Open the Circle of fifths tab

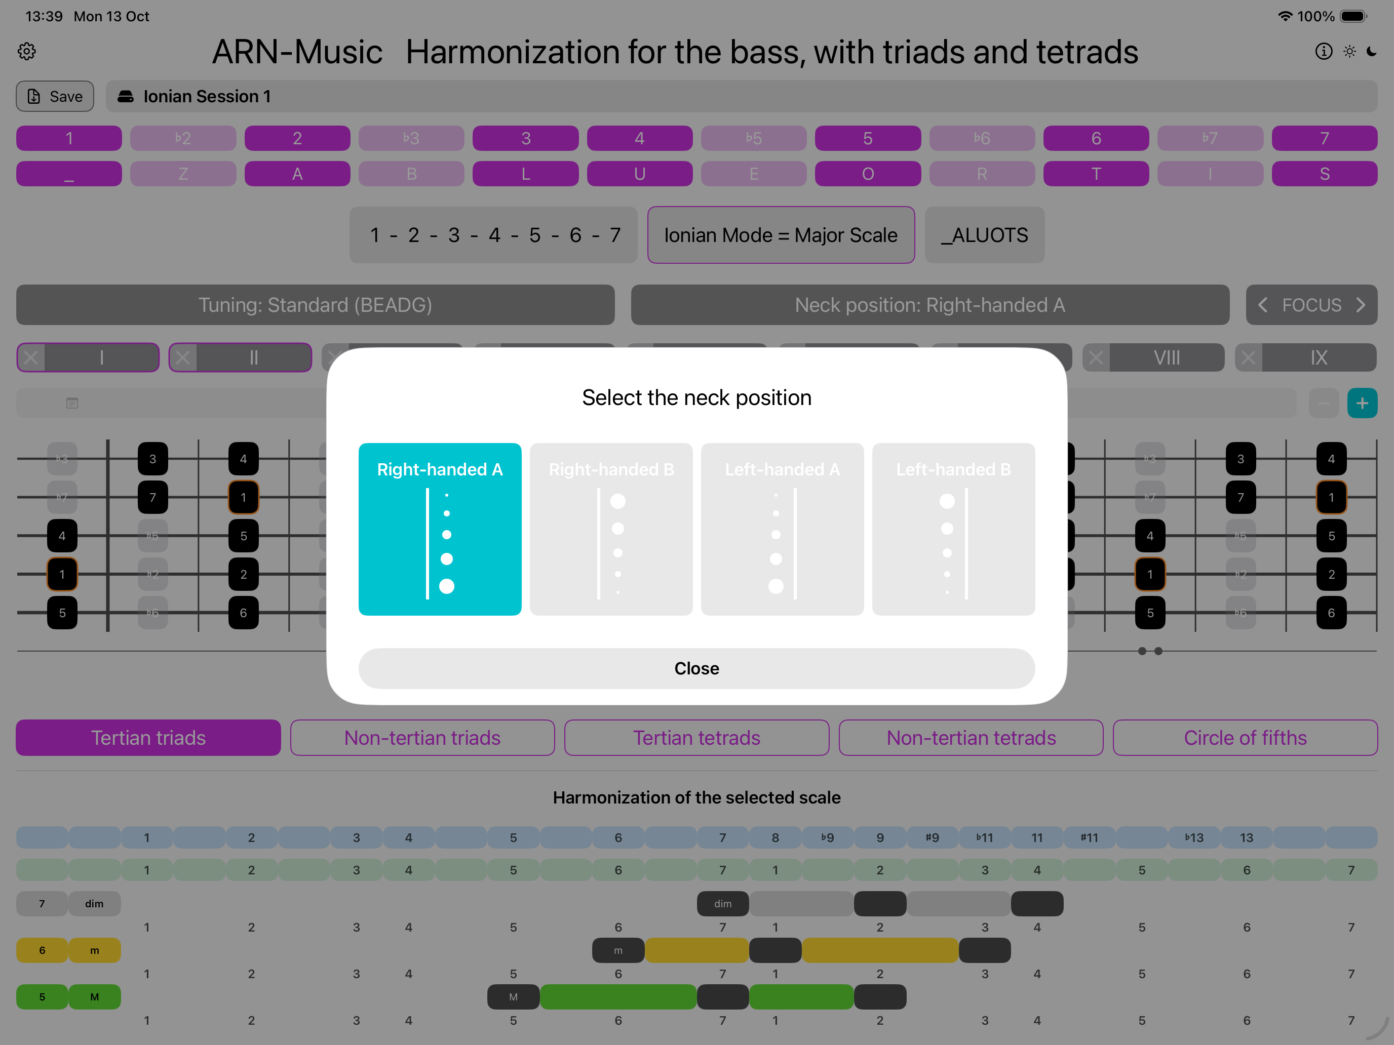pos(1245,738)
